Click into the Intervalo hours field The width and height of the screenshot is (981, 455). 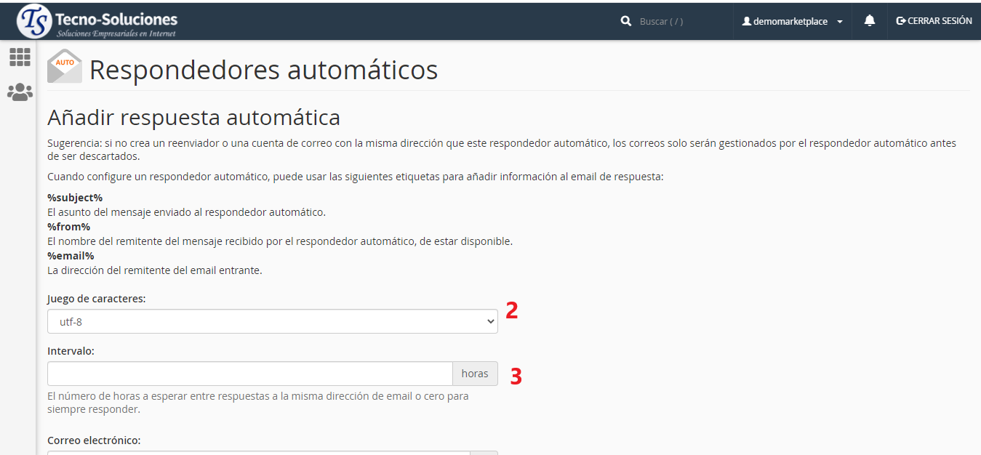coord(250,374)
